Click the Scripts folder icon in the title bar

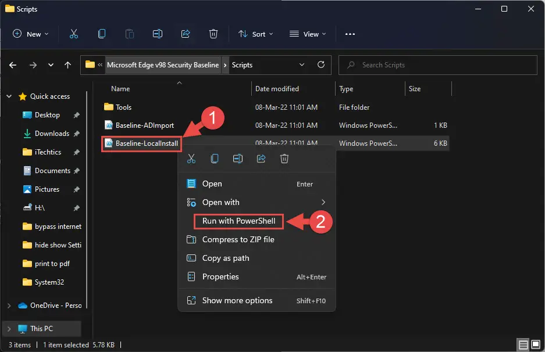coord(10,9)
